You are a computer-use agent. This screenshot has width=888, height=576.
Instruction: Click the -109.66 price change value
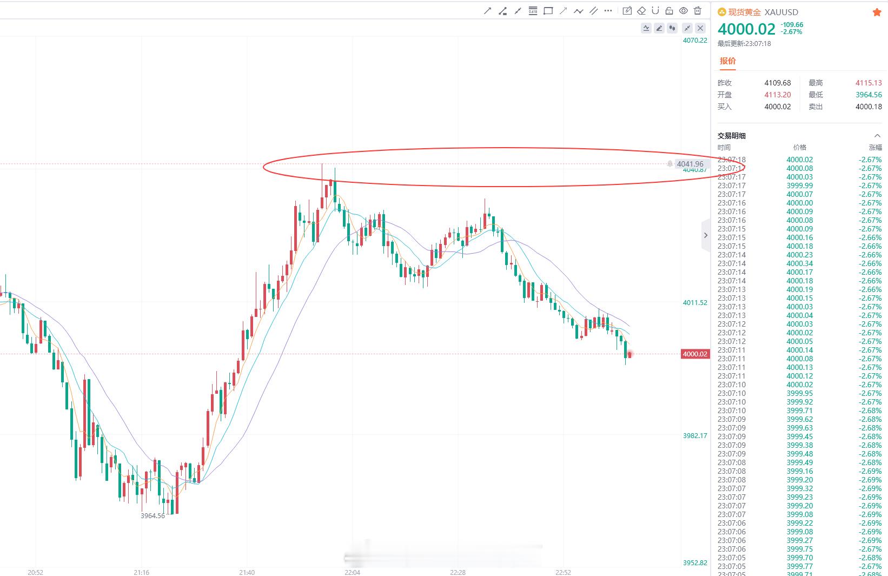[x=792, y=25]
